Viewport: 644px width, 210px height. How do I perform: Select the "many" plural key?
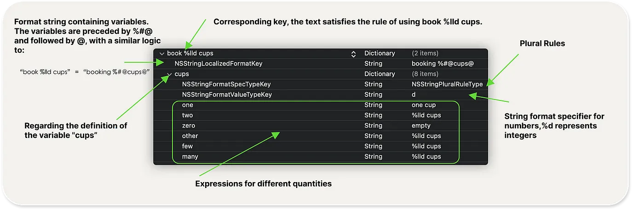click(x=190, y=157)
